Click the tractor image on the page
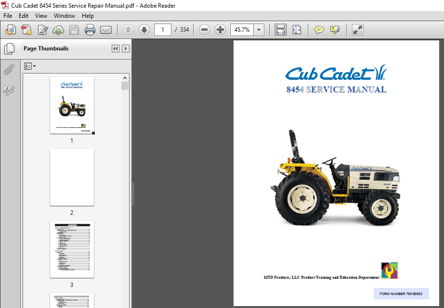444x308 pixels. pos(335,178)
